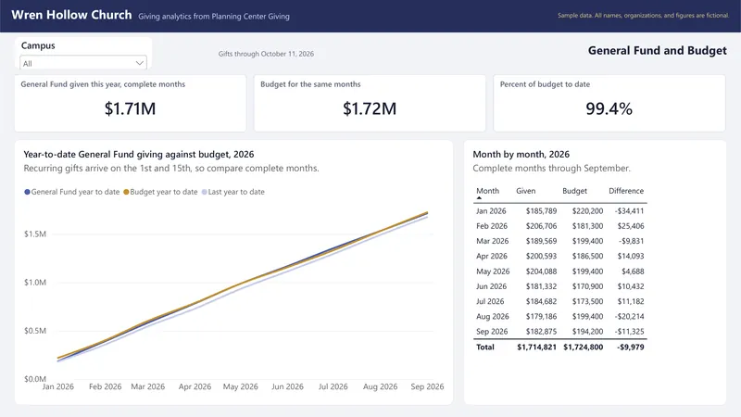Viewport: 741px width, 417px height.
Task: Click the $185,789 given value
Action: click(x=541, y=211)
